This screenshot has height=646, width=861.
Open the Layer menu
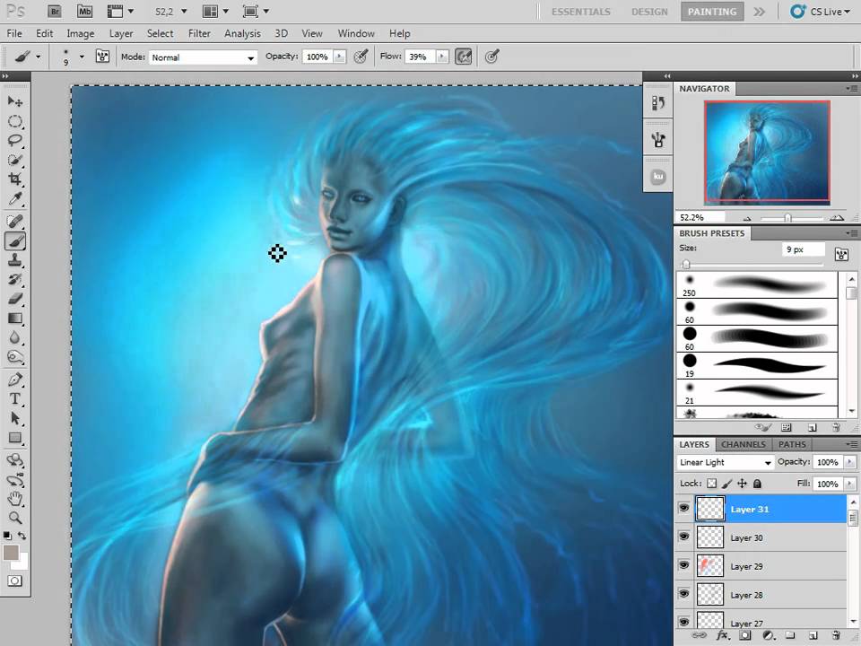(x=121, y=33)
